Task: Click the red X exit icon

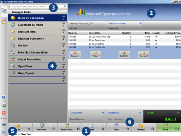Action: click(4, 113)
